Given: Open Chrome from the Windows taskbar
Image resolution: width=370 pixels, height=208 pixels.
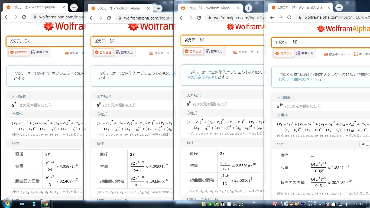Looking at the screenshot, I should (x=46, y=204).
